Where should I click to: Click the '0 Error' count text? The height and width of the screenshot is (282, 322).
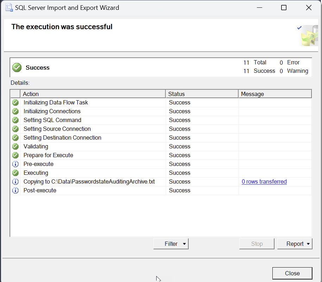pos(289,62)
